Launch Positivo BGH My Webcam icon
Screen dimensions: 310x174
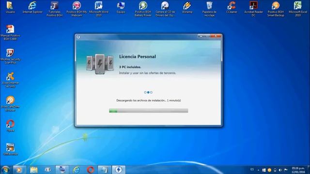point(77,9)
